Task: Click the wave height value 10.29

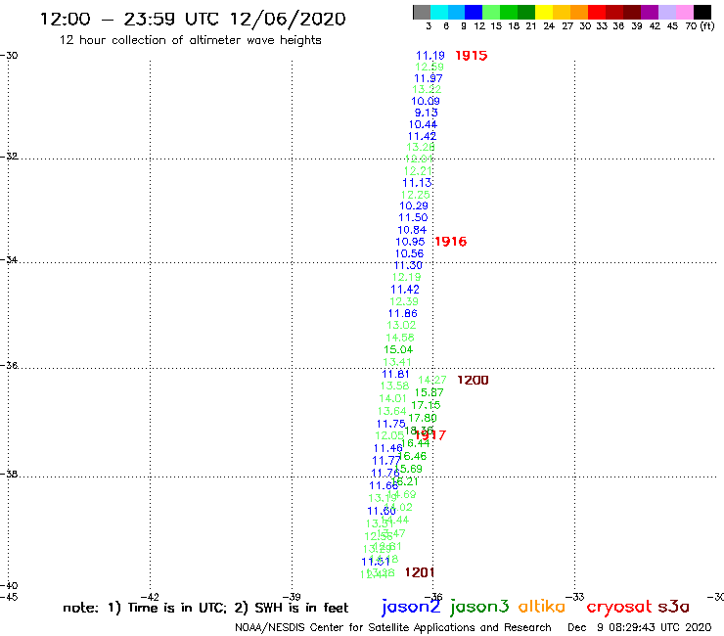Action: [x=414, y=206]
